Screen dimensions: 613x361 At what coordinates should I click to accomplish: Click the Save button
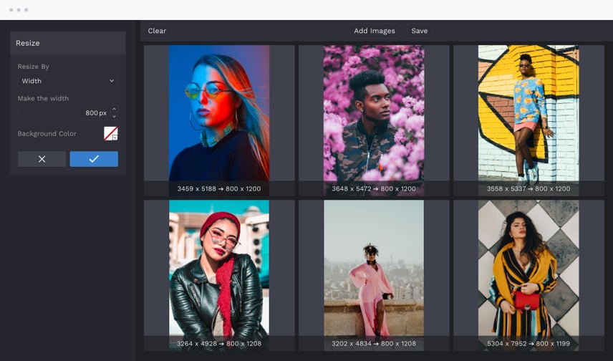(419, 31)
